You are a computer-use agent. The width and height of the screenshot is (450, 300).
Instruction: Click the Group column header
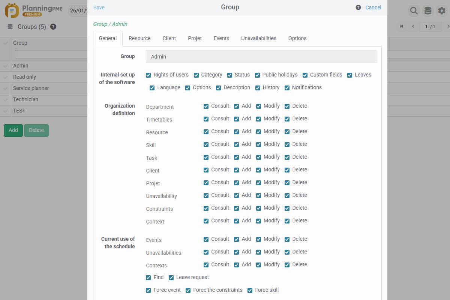click(x=20, y=43)
